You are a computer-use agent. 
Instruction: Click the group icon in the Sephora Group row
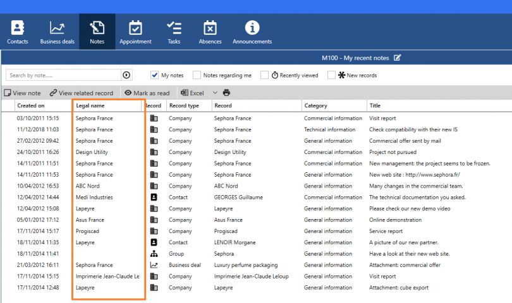pyautogui.click(x=154, y=254)
